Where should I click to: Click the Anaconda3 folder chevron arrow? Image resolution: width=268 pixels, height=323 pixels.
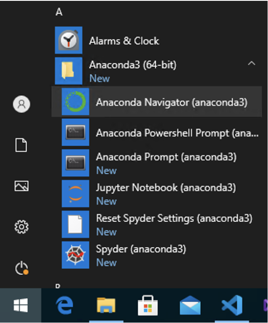[x=252, y=64]
